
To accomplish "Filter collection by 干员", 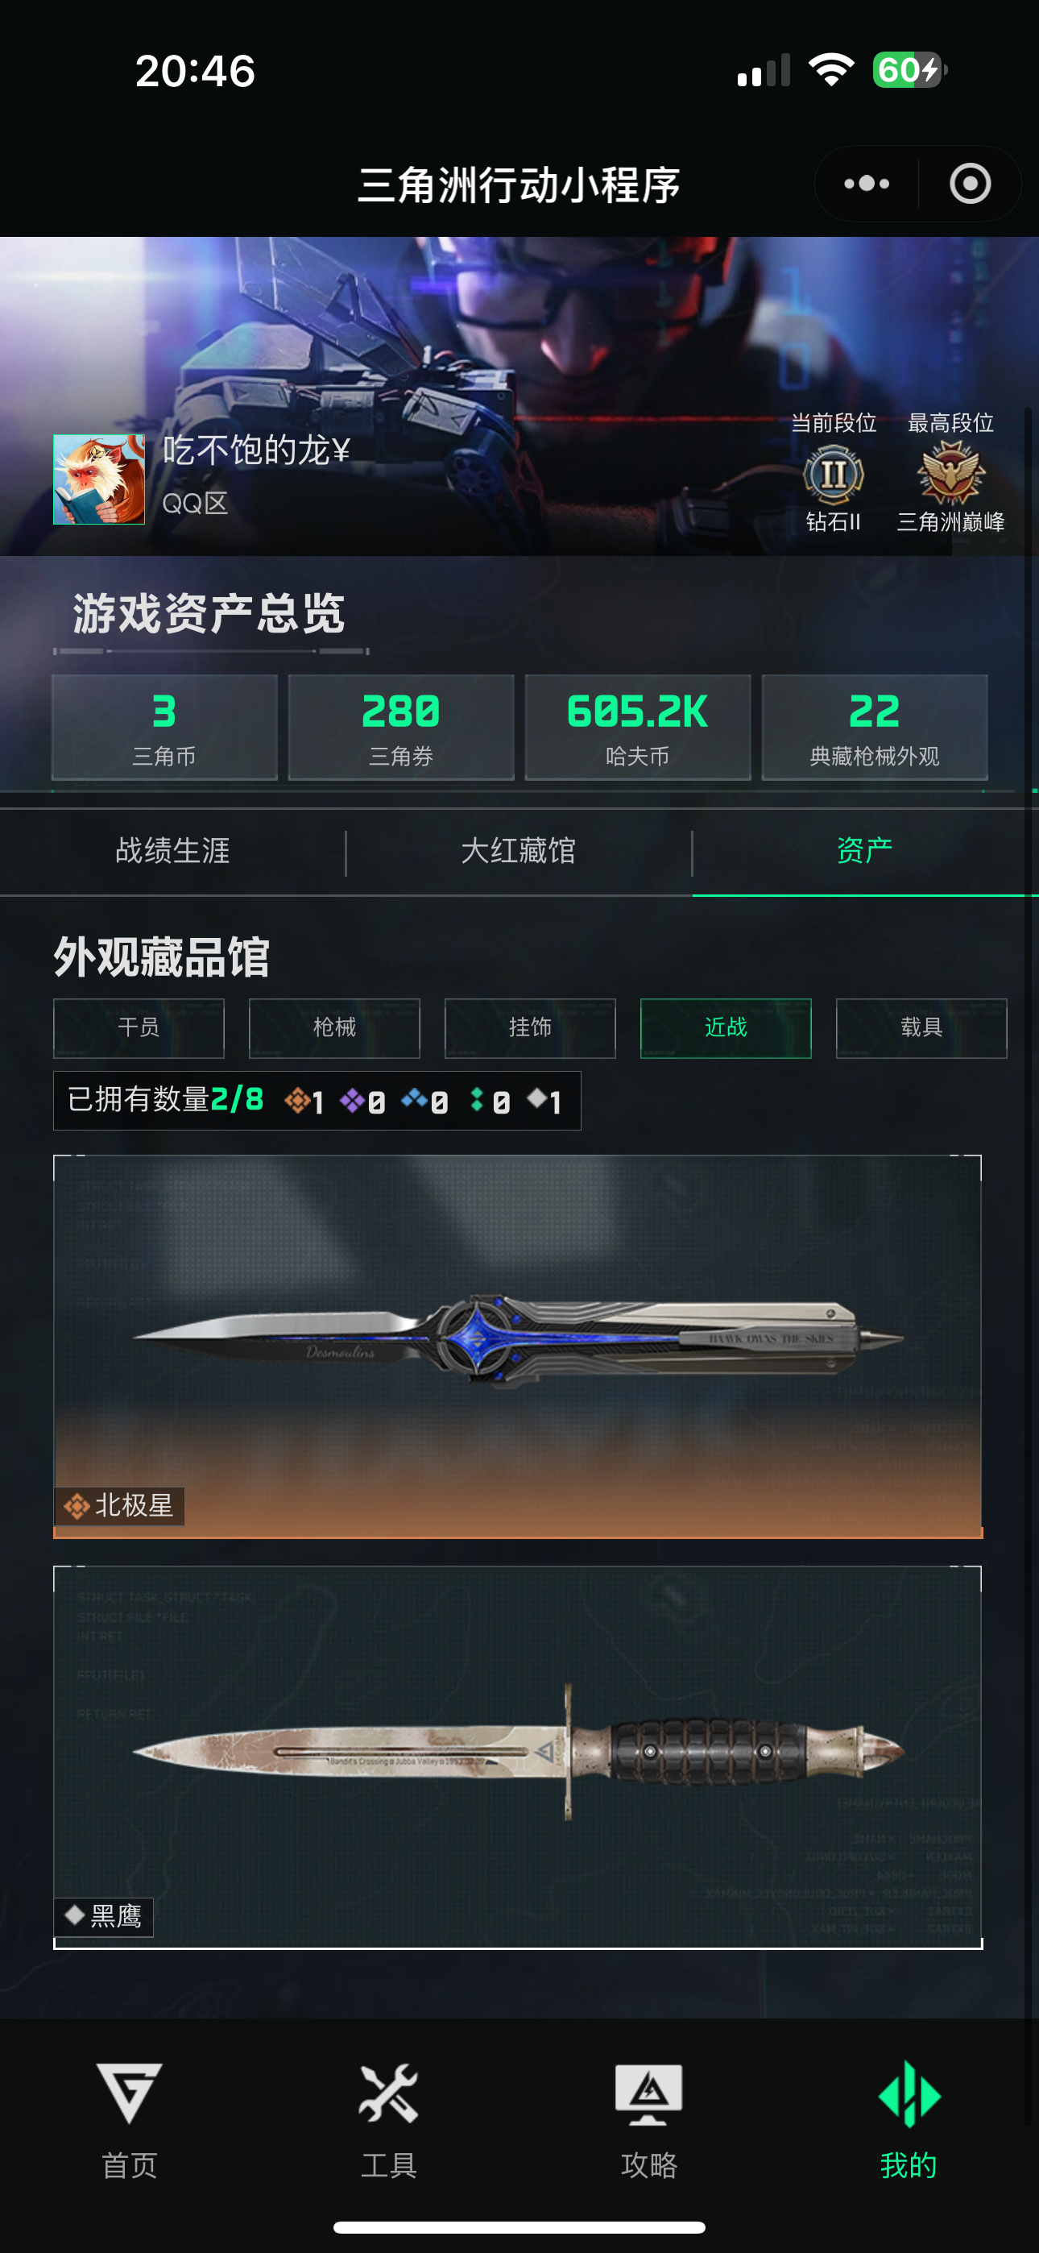I will 139,1027.
